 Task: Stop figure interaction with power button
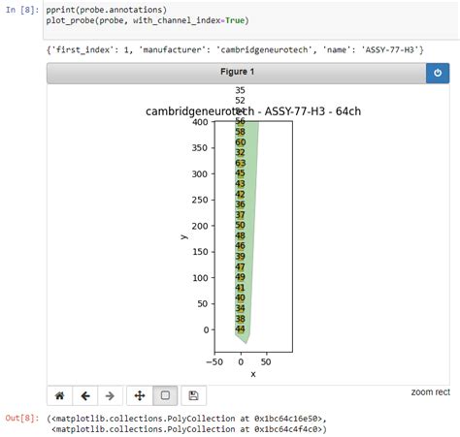(438, 73)
